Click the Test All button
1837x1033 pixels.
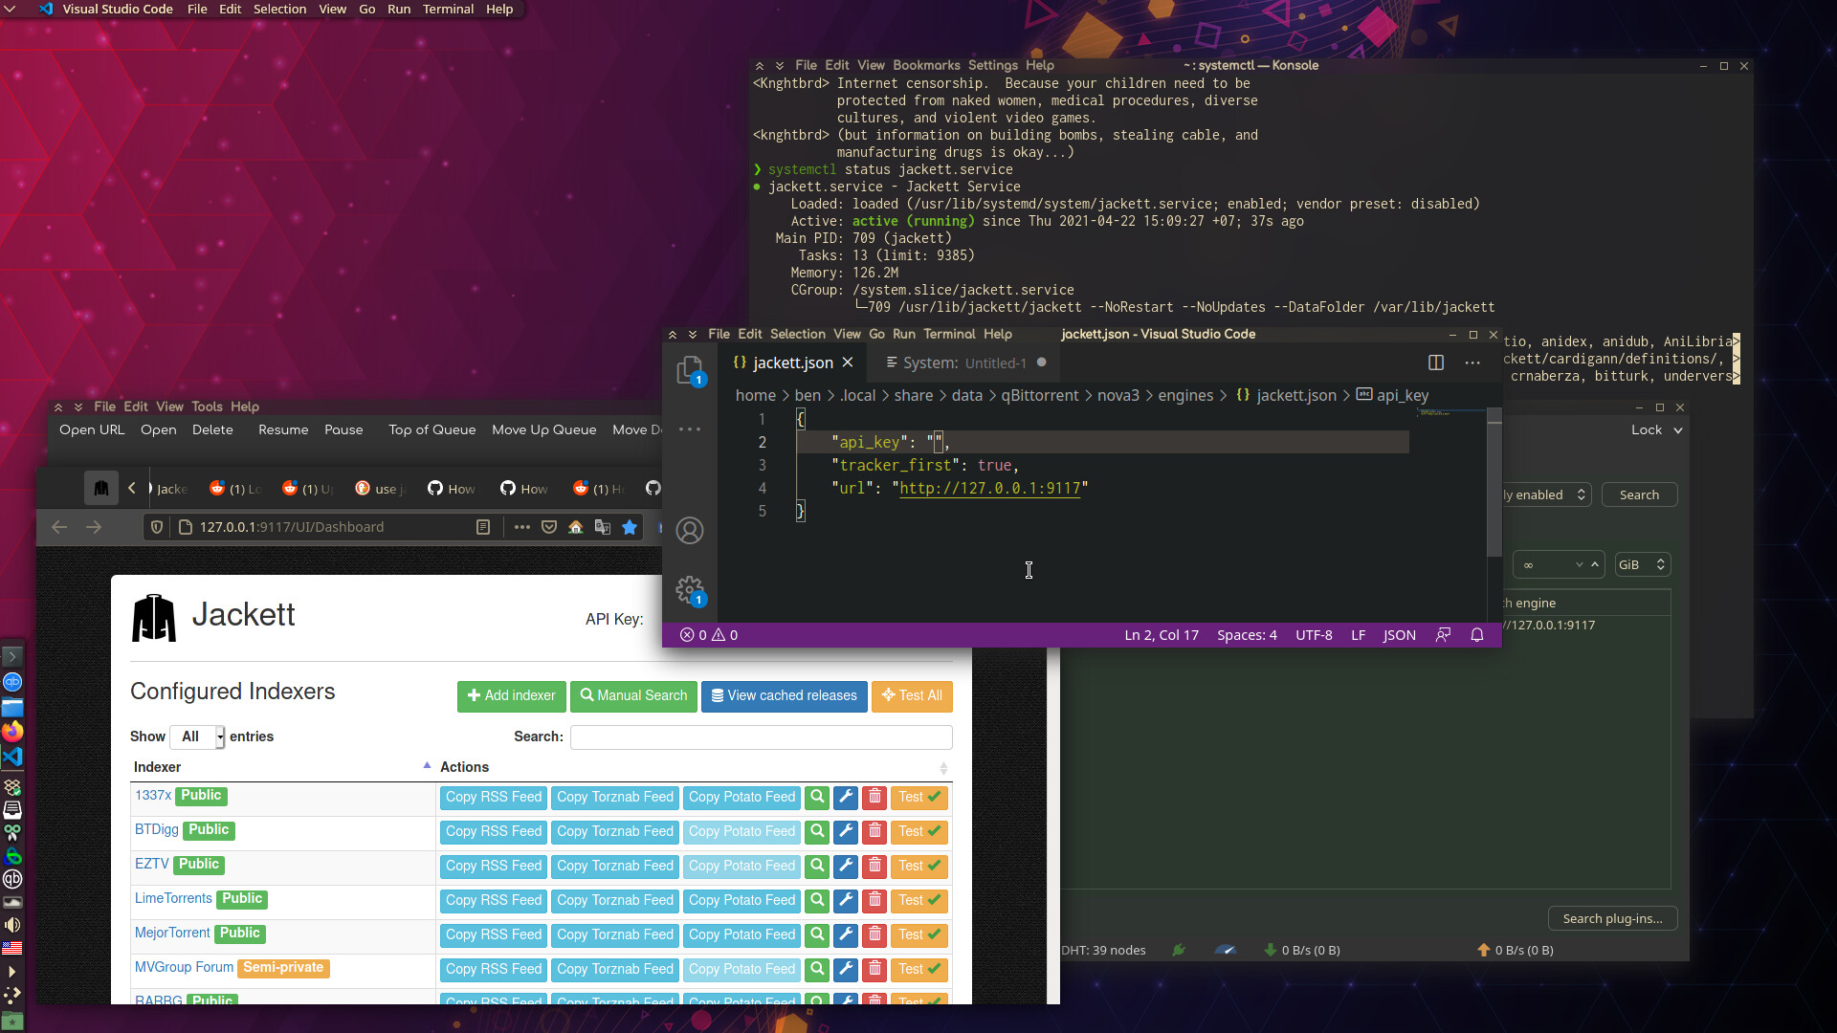912,696
